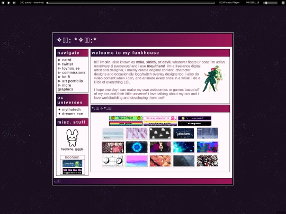
Task: Click the dark blue starry text stamp
Action: coord(184,133)
